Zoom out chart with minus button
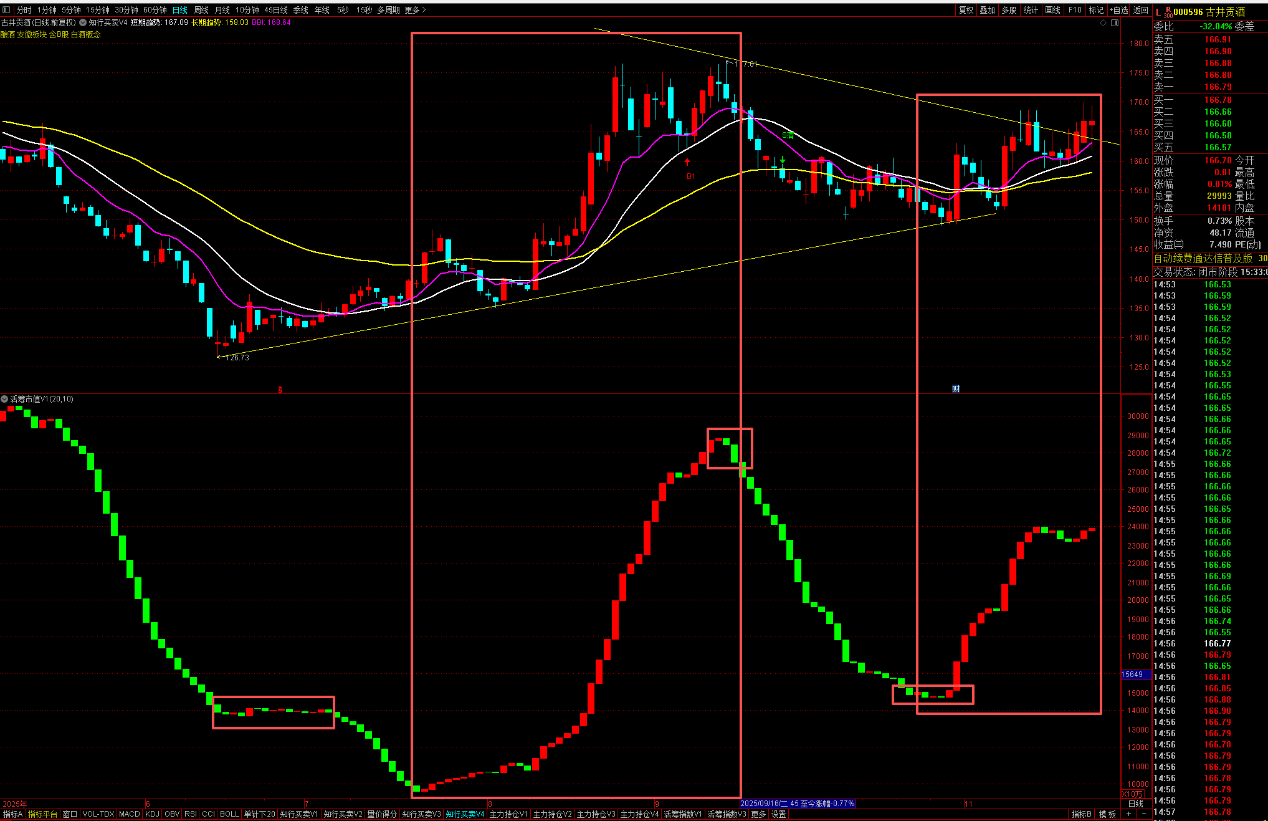The height and width of the screenshot is (821, 1268). click(x=1143, y=814)
